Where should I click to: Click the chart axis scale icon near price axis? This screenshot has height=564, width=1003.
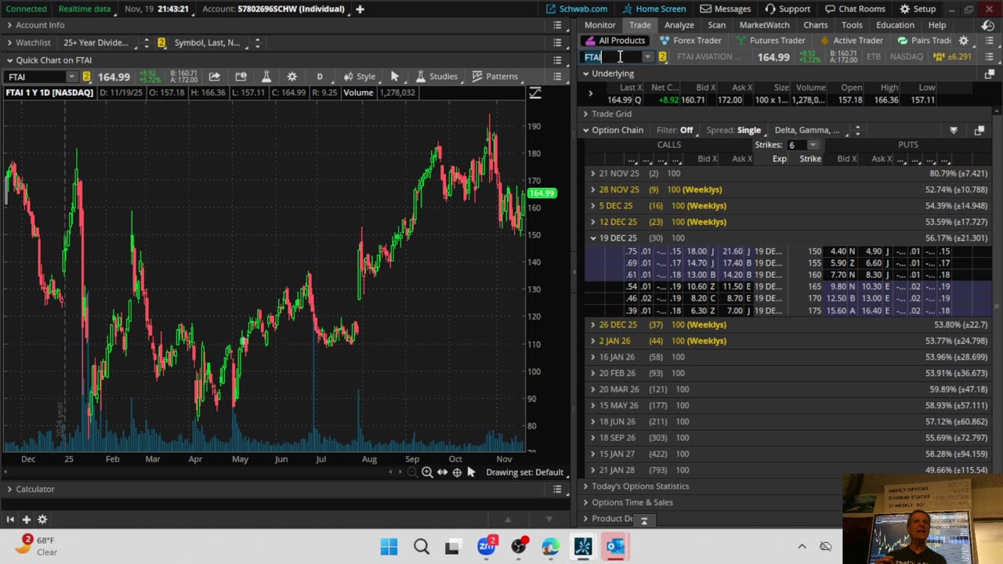click(x=535, y=93)
